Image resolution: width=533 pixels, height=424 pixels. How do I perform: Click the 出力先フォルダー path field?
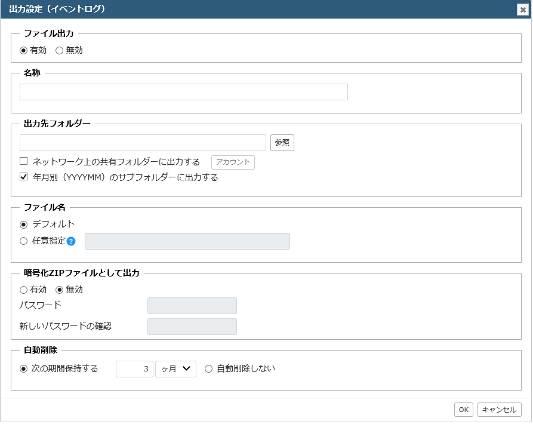pyautogui.click(x=143, y=143)
